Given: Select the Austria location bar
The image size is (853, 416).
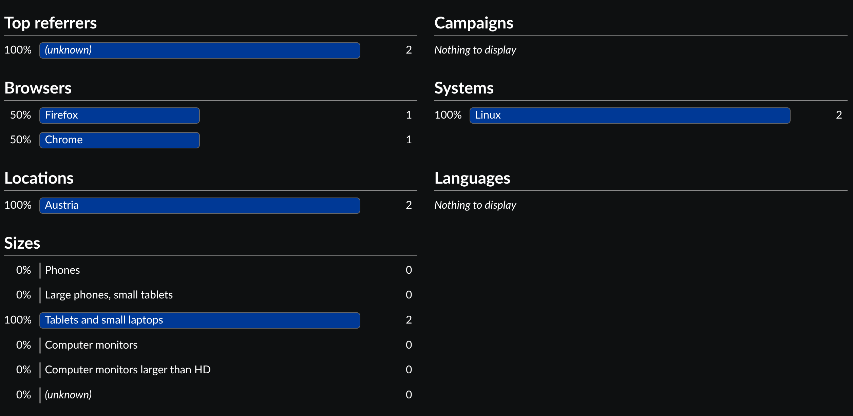Looking at the screenshot, I should point(200,205).
